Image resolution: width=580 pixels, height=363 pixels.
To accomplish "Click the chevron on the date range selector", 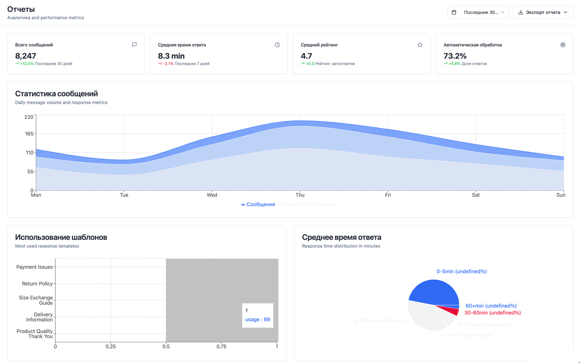I will (503, 12).
